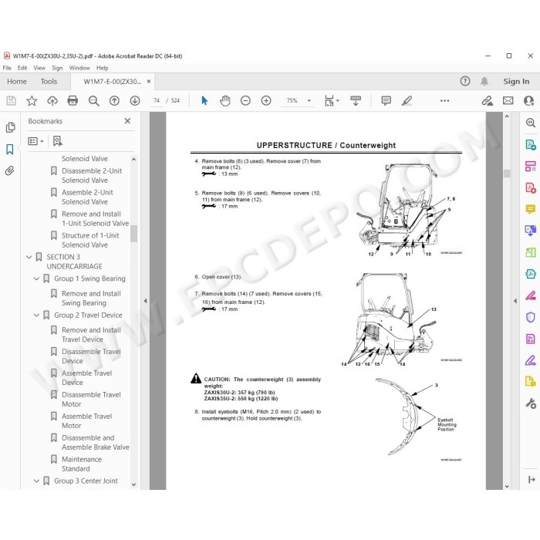The image size is (540, 540).
Task: Select the arrow selection tool
Action: pyautogui.click(x=204, y=100)
